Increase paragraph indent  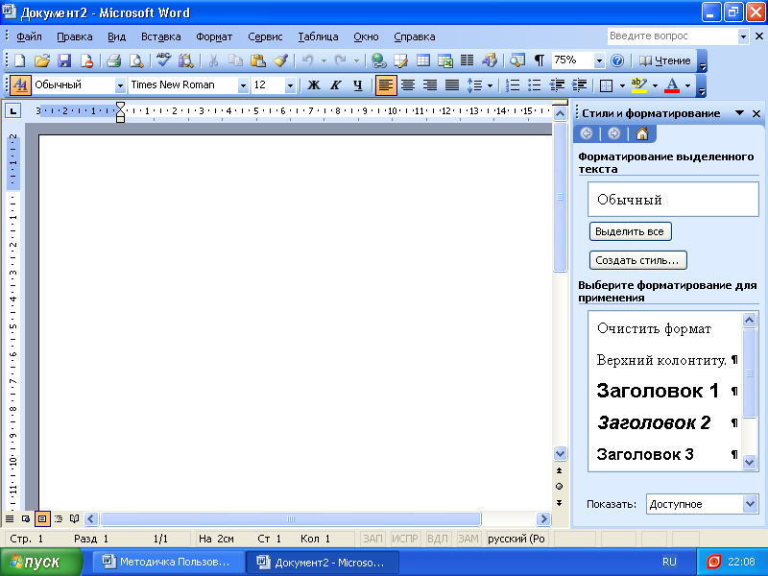pos(580,85)
